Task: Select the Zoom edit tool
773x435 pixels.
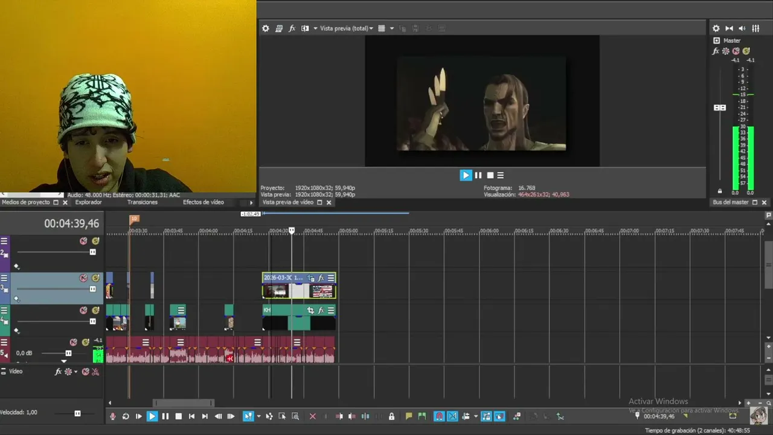Action: coord(295,416)
